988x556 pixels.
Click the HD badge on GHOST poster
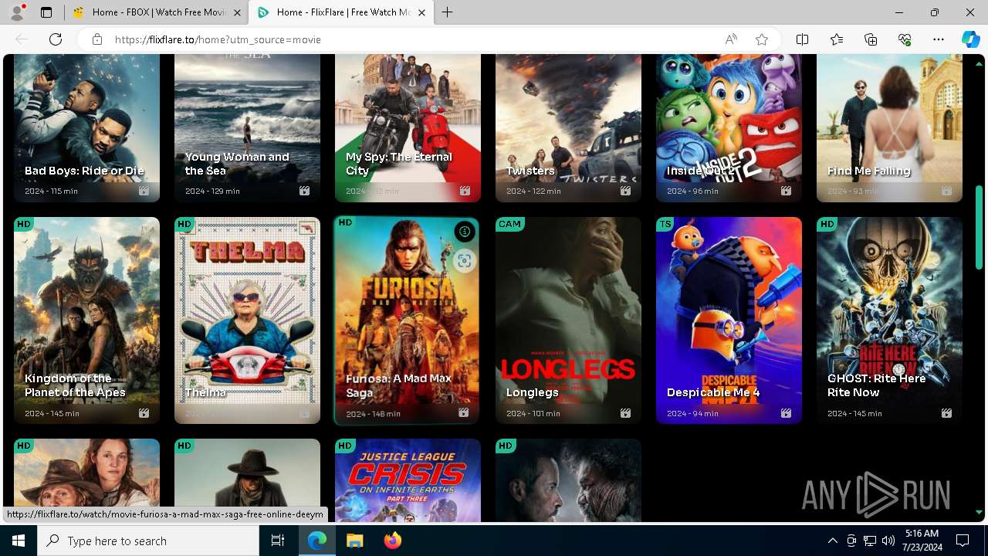[827, 224]
